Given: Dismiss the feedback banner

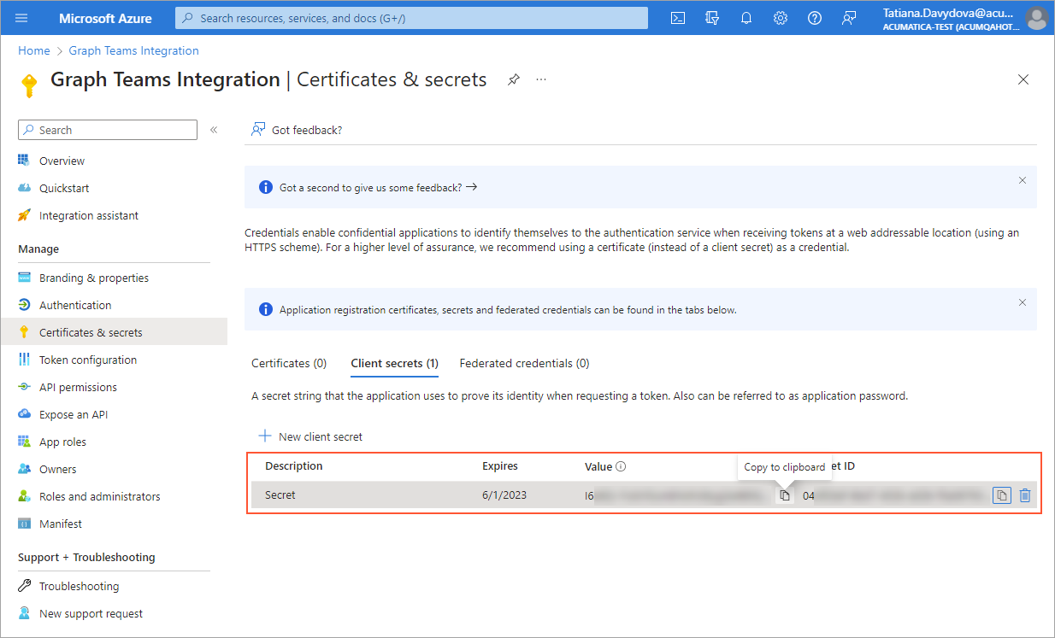Looking at the screenshot, I should point(1022,180).
